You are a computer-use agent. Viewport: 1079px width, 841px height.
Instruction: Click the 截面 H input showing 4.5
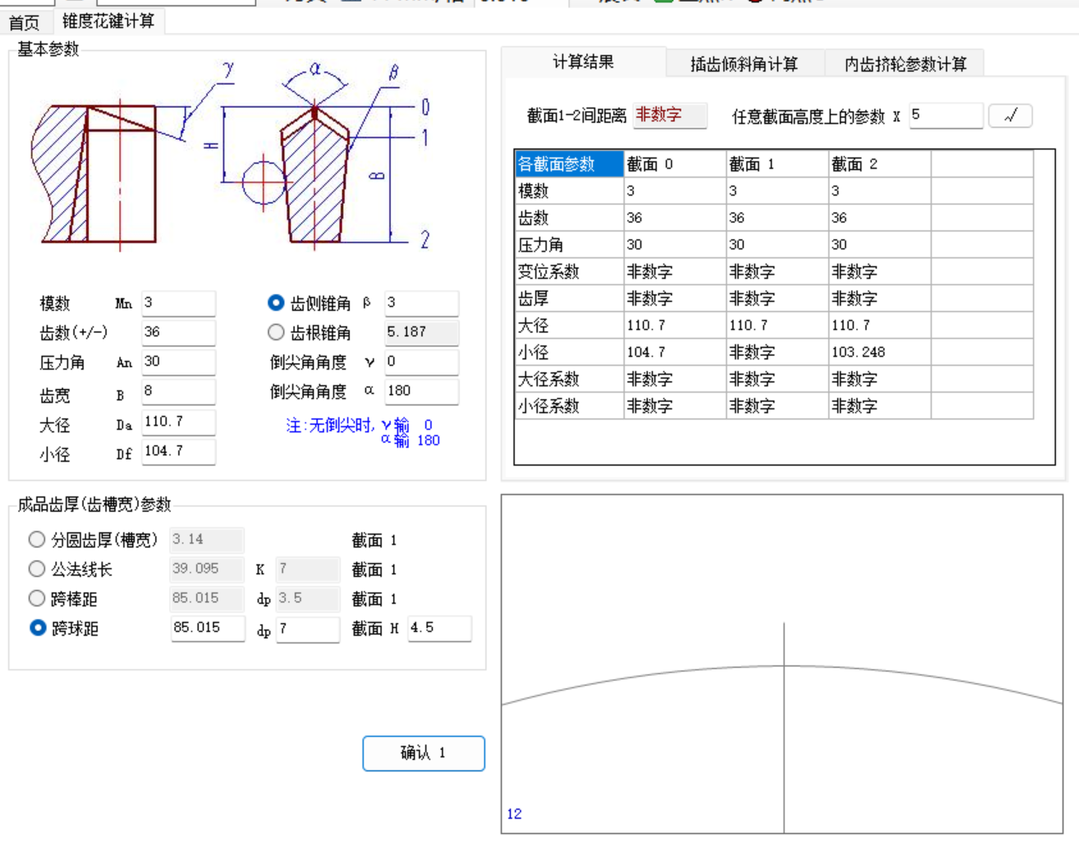click(x=439, y=629)
